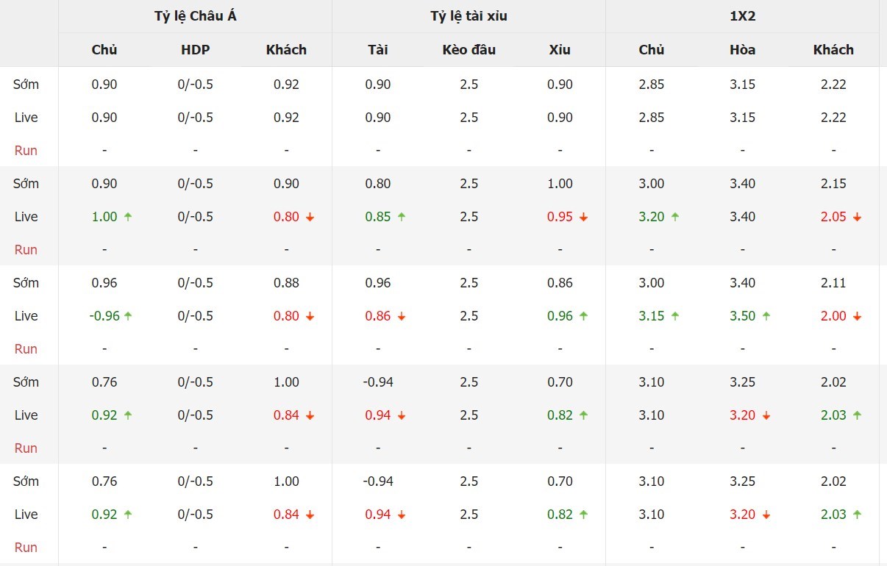The height and width of the screenshot is (566, 887).
Task: Click the green up arrow beside 3.50
Action: (766, 315)
